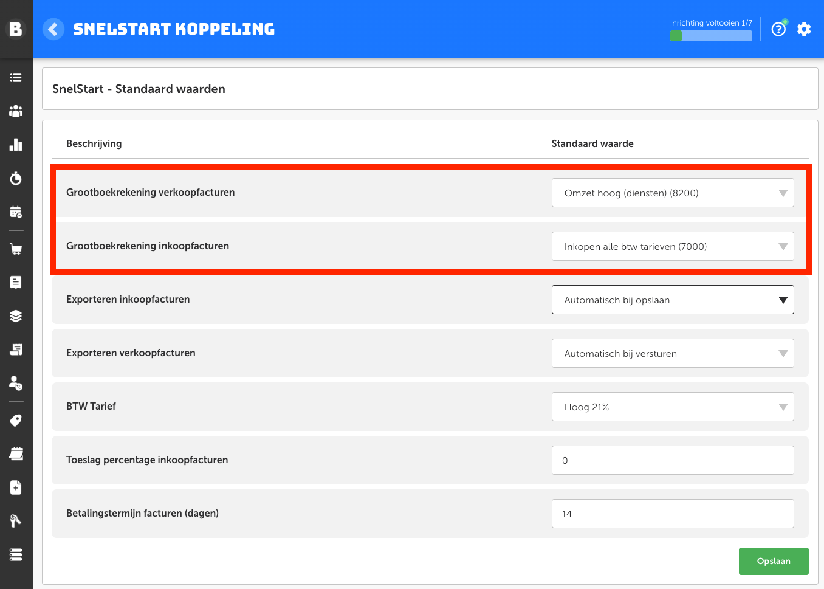Click the Betalingstermijn facturen input field
This screenshot has width=824, height=589.
tap(673, 514)
